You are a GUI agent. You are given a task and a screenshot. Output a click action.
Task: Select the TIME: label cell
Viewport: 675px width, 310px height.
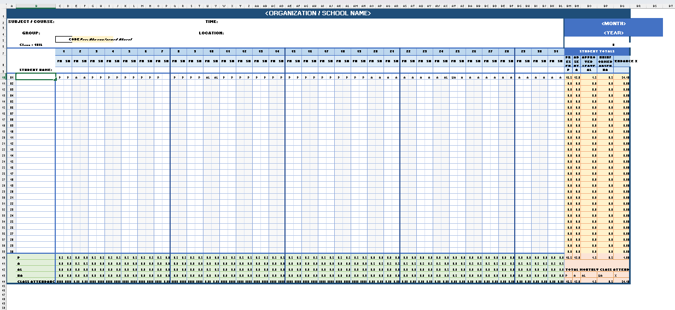(212, 22)
